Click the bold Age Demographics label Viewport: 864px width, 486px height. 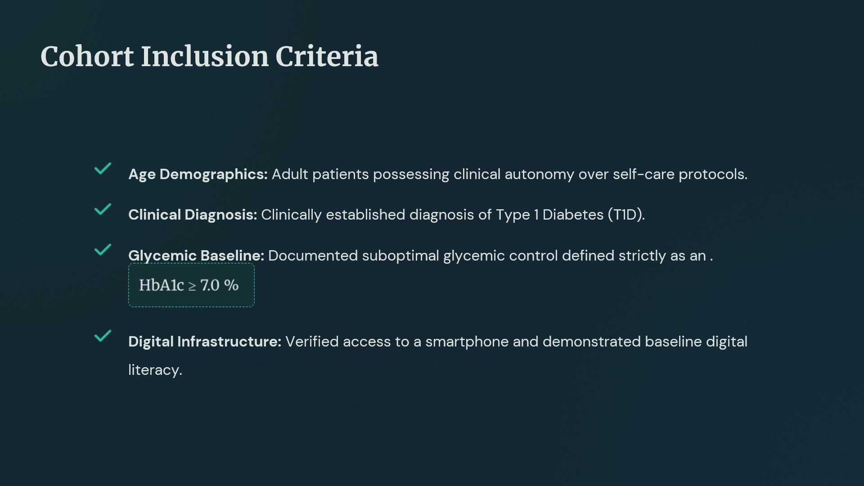(198, 175)
